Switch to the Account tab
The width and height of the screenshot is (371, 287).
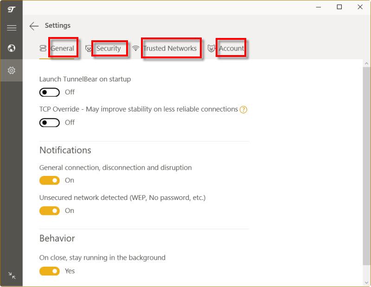(231, 49)
